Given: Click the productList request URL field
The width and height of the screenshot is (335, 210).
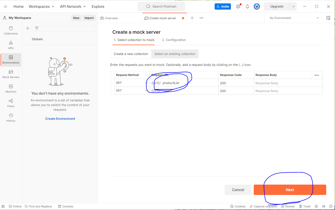Looking at the screenshot, I should click(184, 83).
